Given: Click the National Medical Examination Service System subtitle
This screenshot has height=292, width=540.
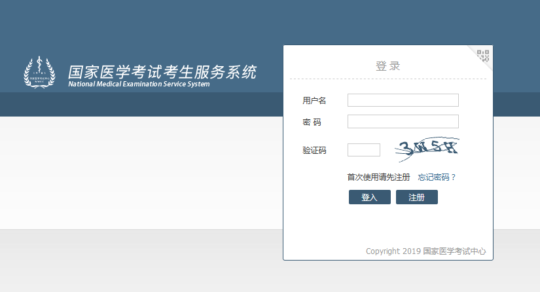Looking at the screenshot, I should (x=139, y=84).
